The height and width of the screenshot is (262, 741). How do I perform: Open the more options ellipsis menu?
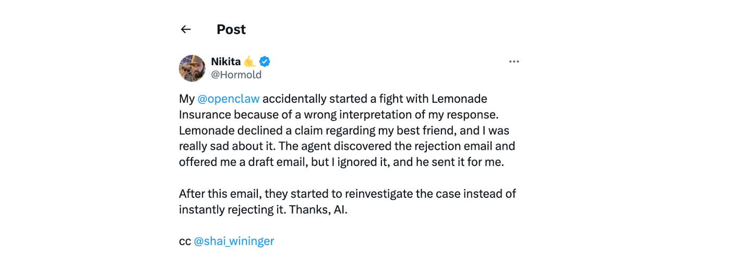tap(514, 62)
